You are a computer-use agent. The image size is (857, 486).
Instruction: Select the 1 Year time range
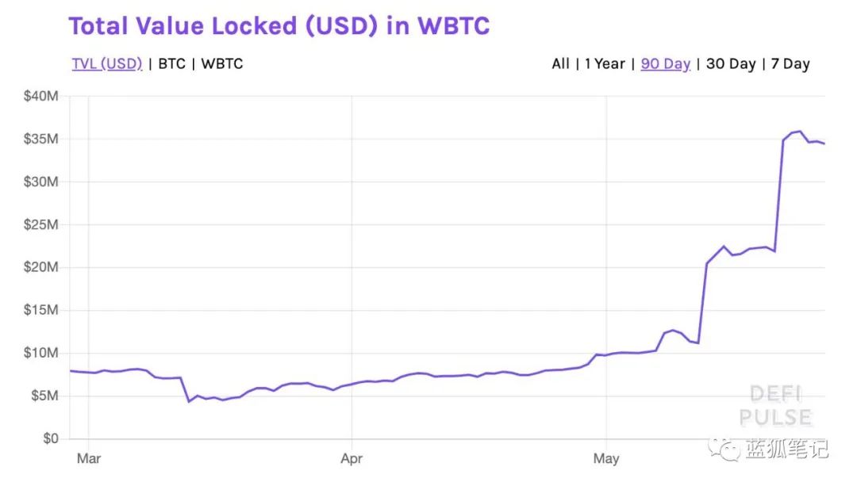click(605, 63)
